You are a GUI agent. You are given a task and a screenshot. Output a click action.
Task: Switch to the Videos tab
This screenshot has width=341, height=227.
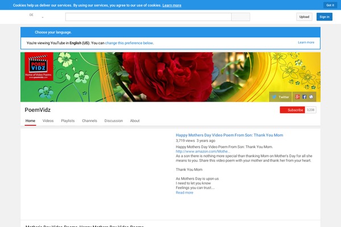tap(48, 121)
